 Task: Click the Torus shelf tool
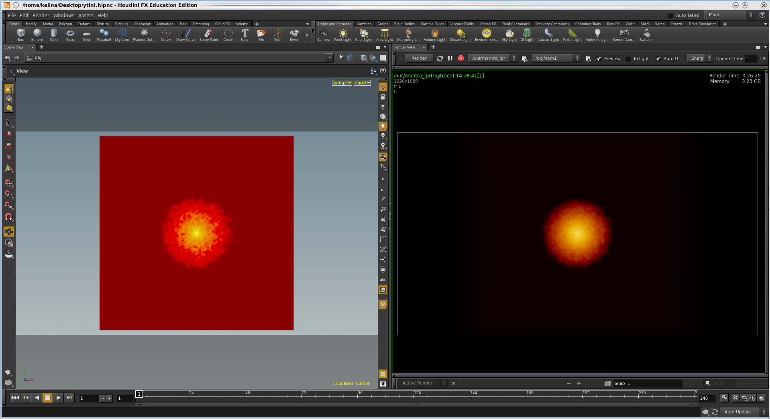point(70,35)
